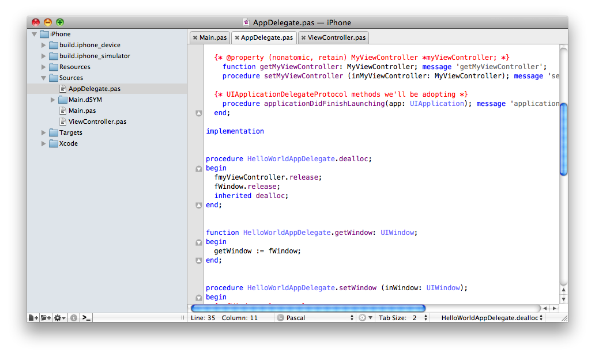Viewport: 595px width, 357px height.
Task: Click the scroll down arrow
Action: [x=563, y=299]
